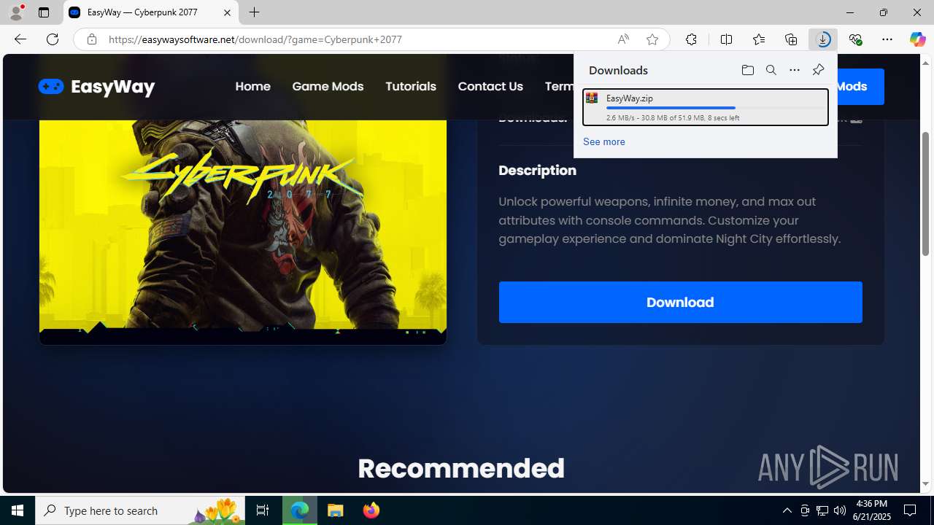The width and height of the screenshot is (934, 525).
Task: Open the Windows Start menu
Action: click(x=18, y=510)
